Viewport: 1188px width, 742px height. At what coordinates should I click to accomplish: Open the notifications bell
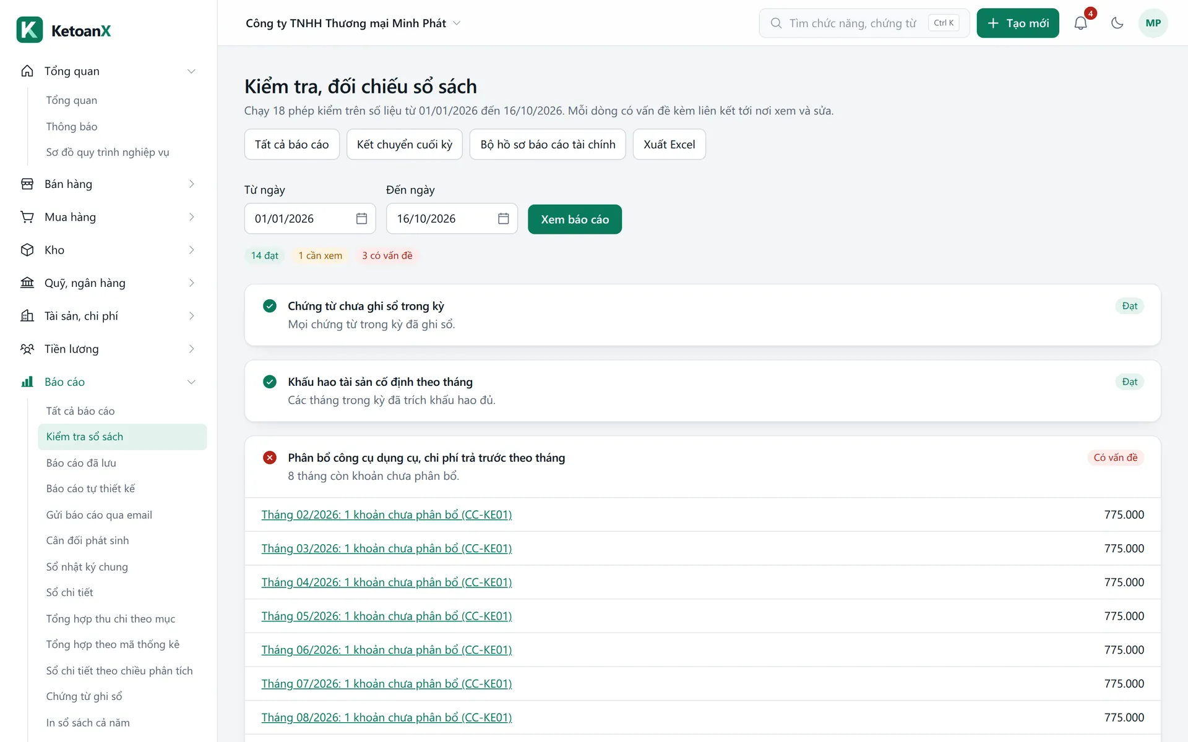click(1080, 23)
